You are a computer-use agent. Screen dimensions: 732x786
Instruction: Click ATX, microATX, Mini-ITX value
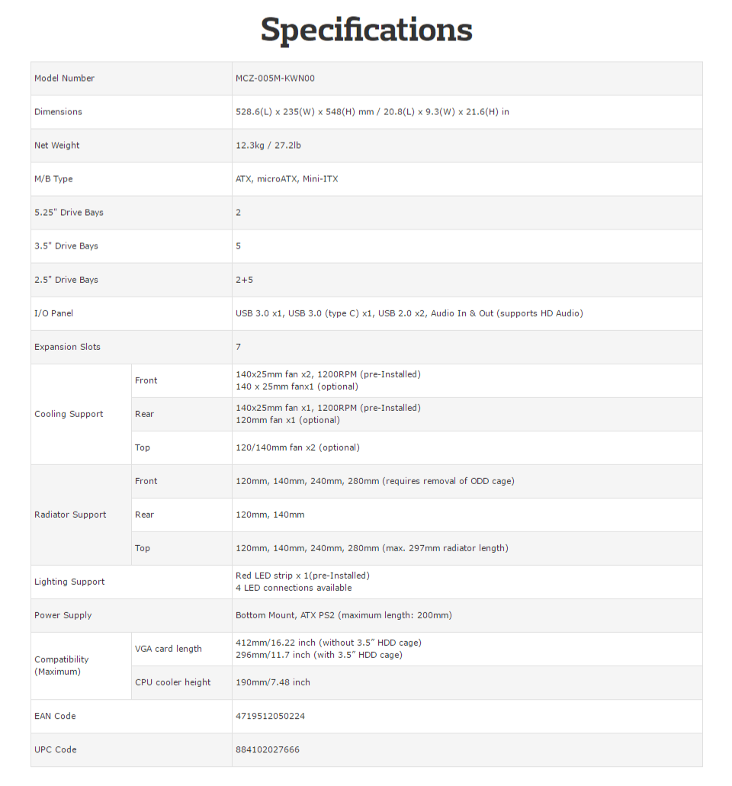tap(287, 179)
